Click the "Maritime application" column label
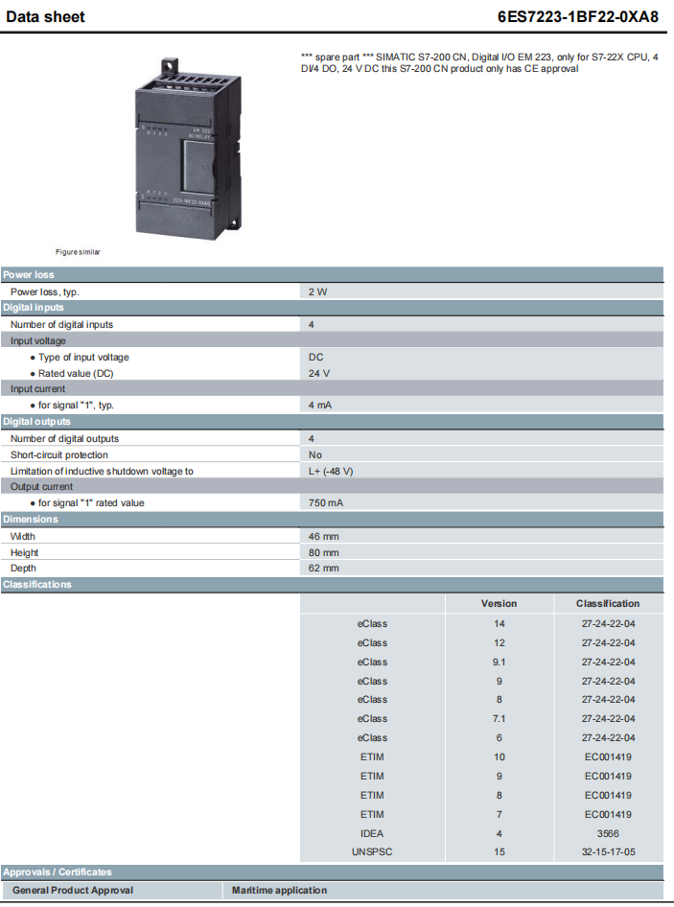 tap(279, 890)
